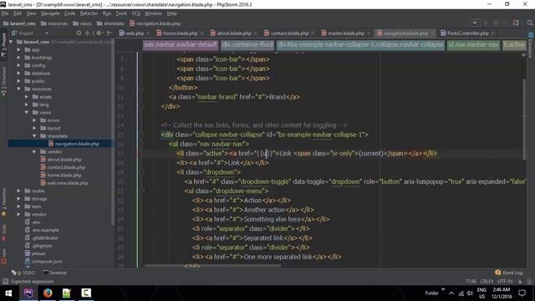Click the editor vertical scrollbar
Viewport: 535px width, 301px height.
click(x=524, y=120)
